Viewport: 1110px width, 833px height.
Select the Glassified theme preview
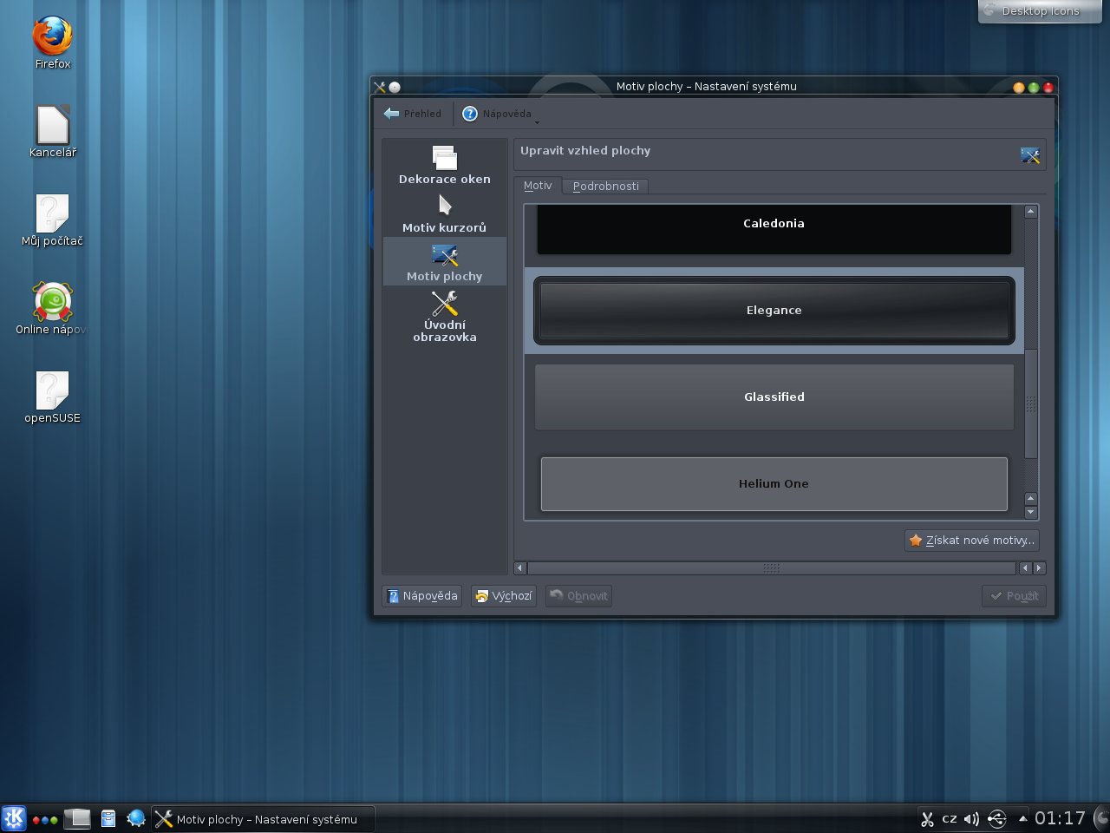point(774,397)
